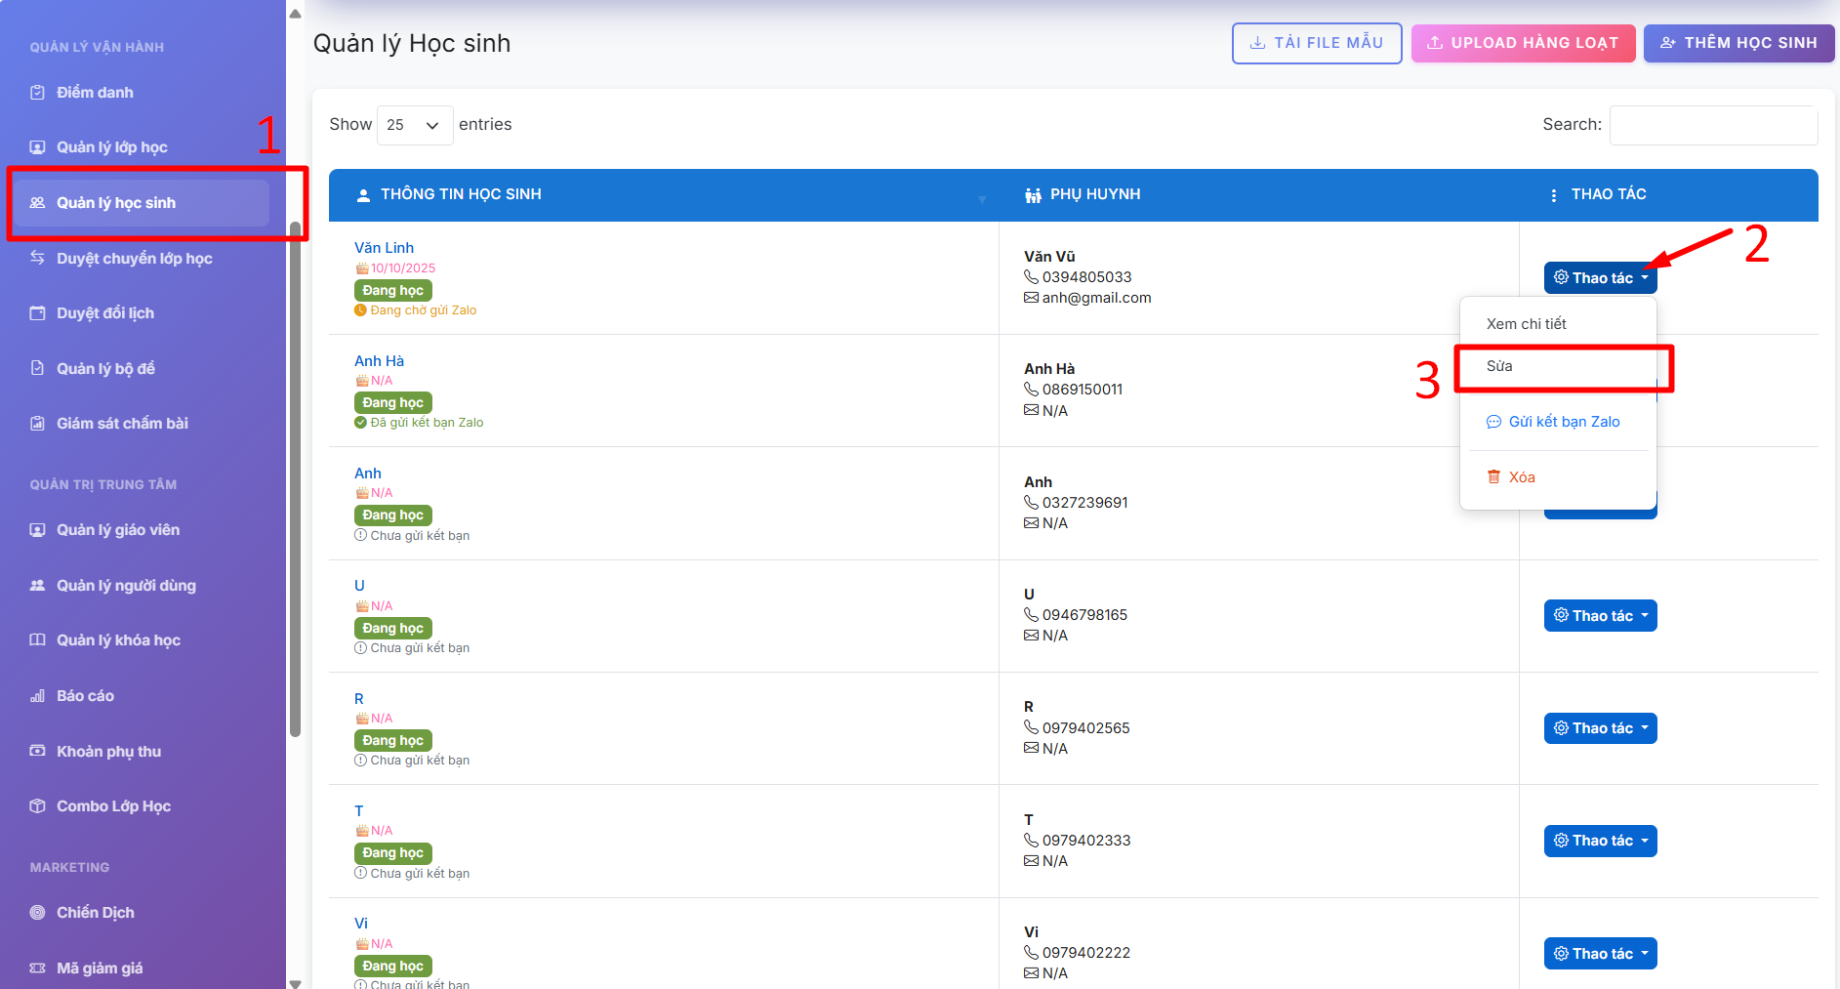
Task: Click the Thêm học sinh button
Action: pyautogui.click(x=1738, y=43)
